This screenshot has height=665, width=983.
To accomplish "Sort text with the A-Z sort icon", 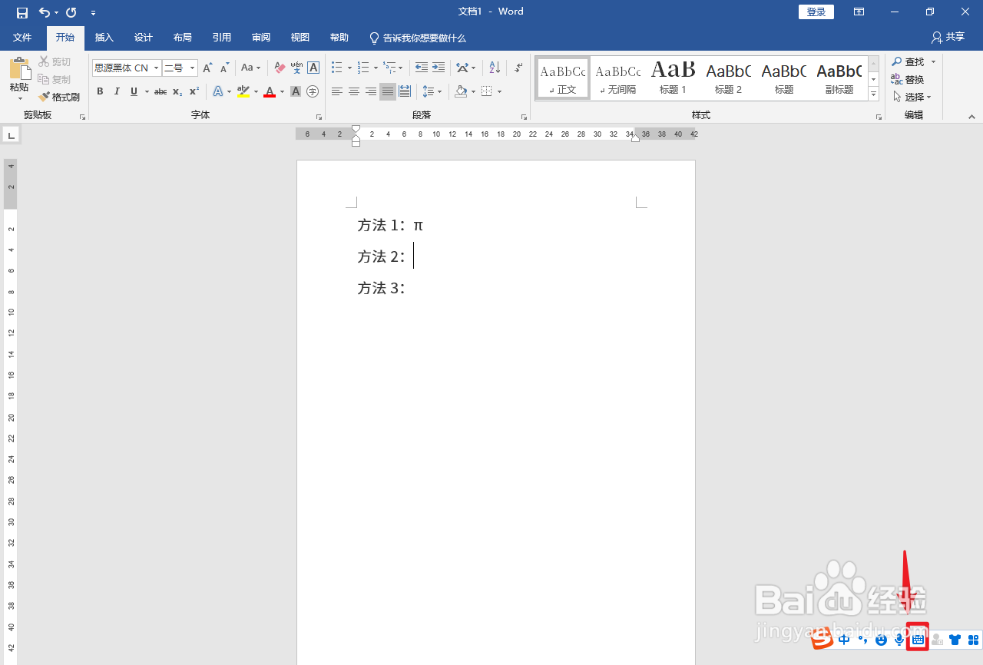I will tap(495, 68).
